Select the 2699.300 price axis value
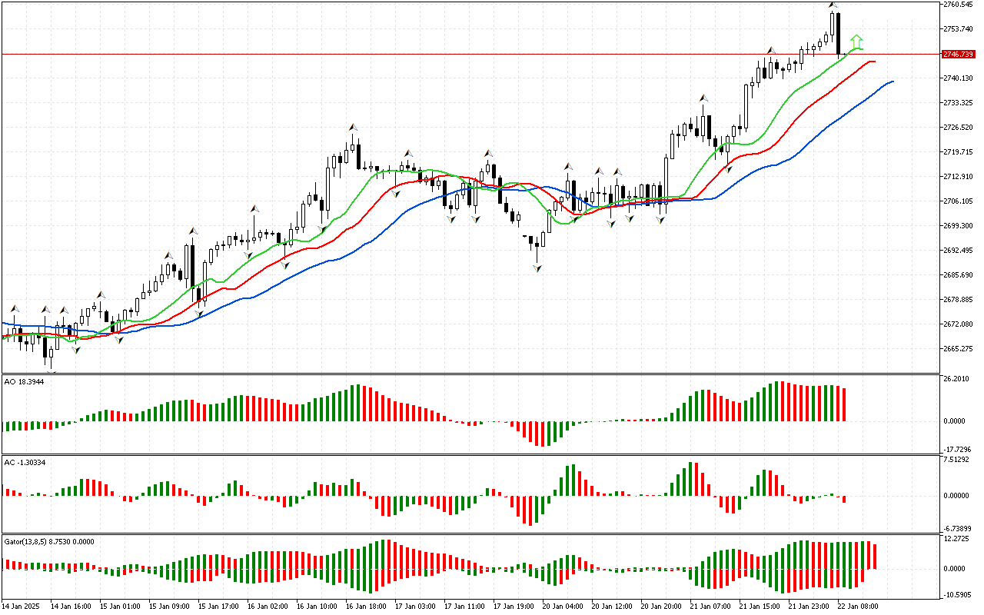The width and height of the screenshot is (984, 615). [957, 226]
